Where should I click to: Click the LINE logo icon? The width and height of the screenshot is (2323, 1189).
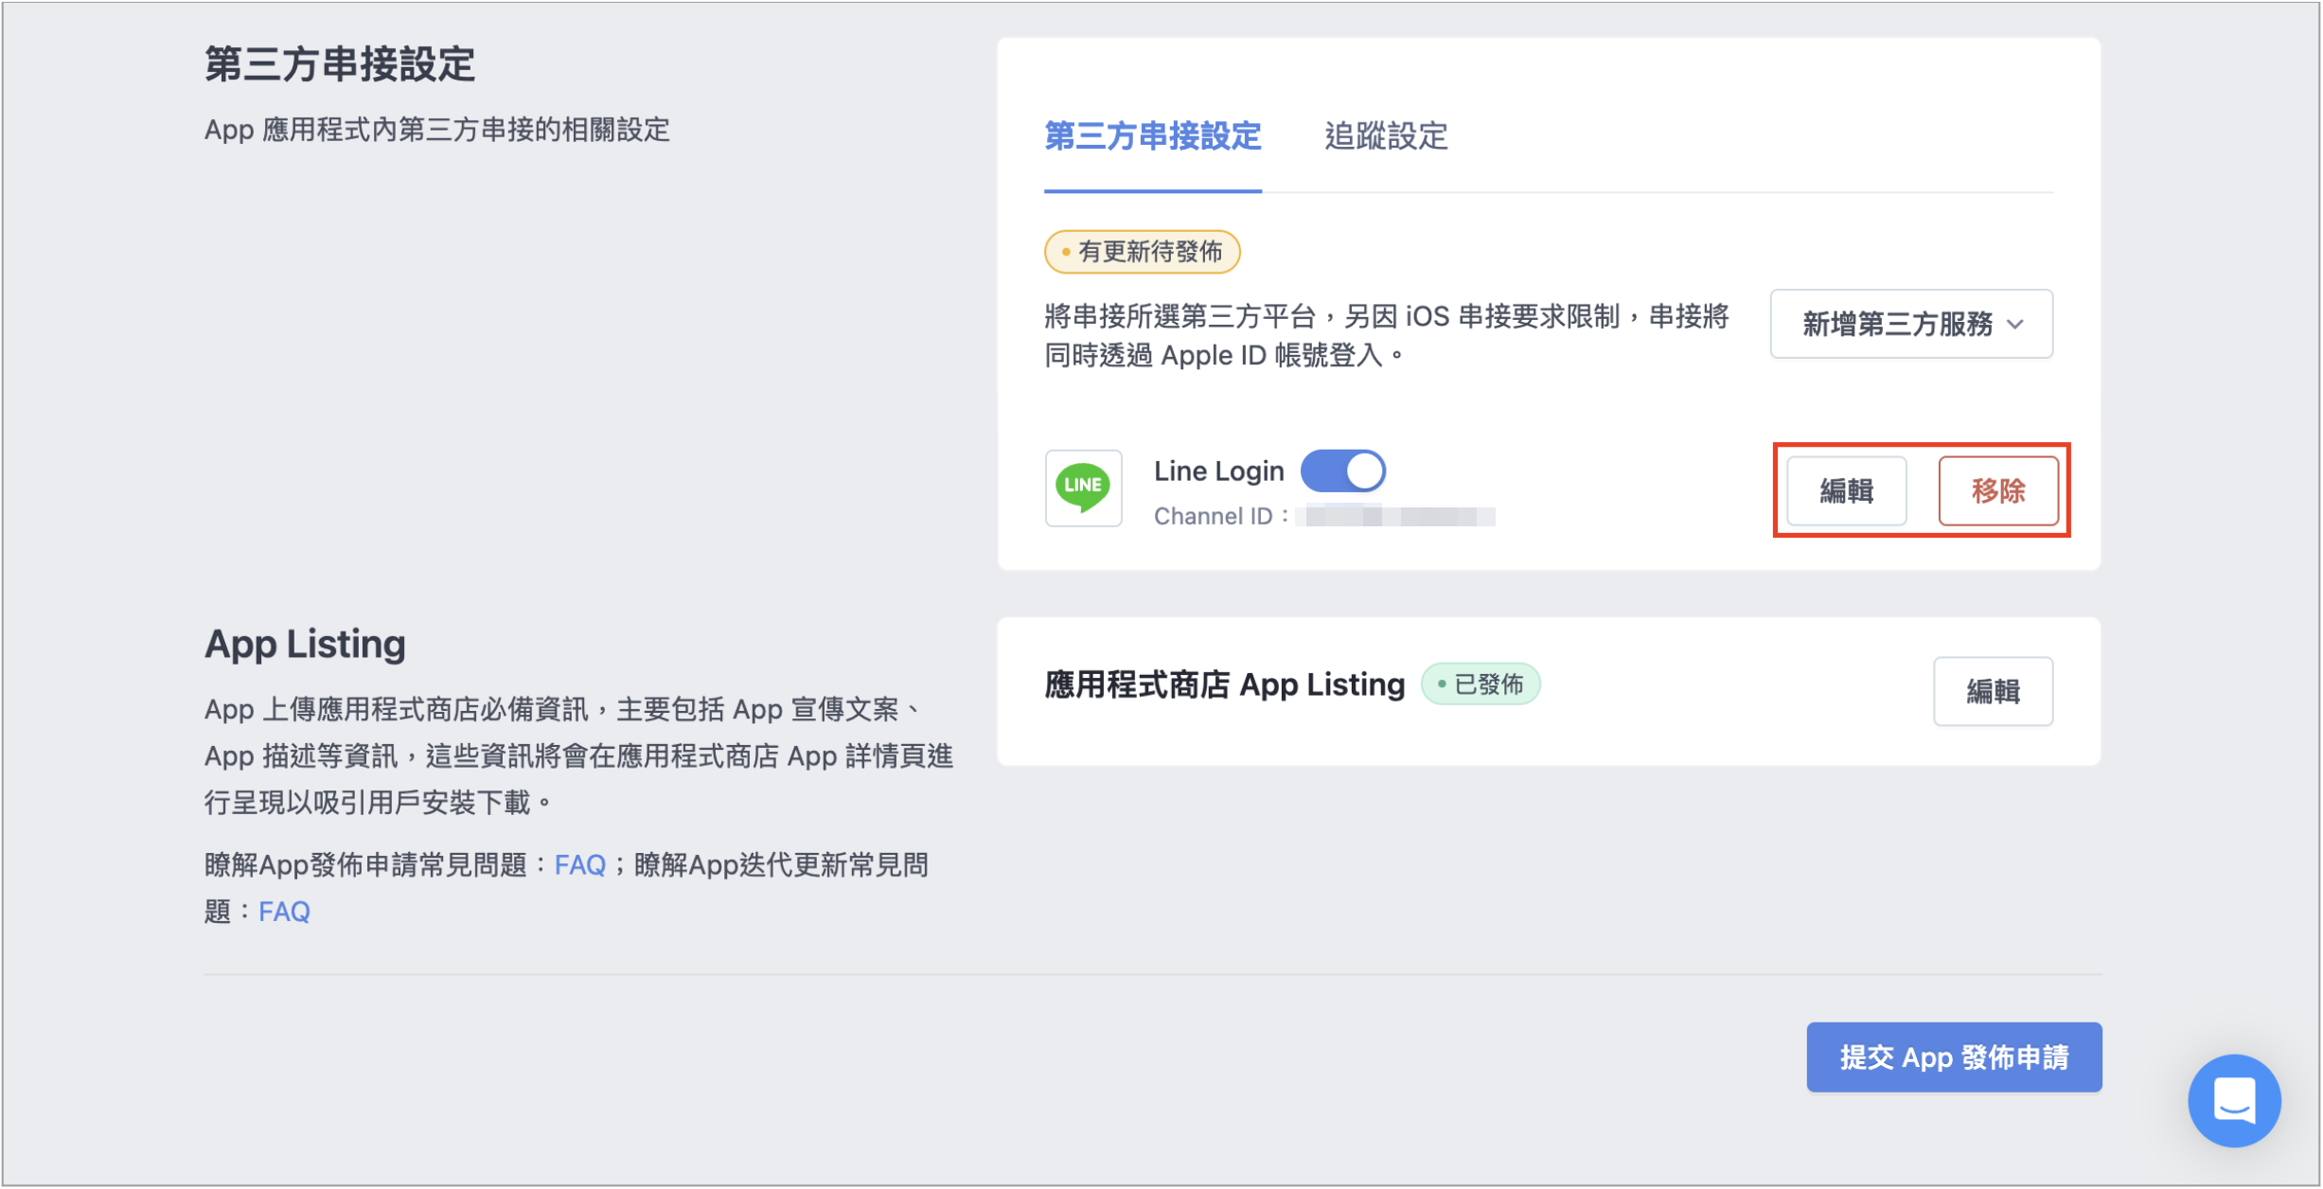point(1083,488)
